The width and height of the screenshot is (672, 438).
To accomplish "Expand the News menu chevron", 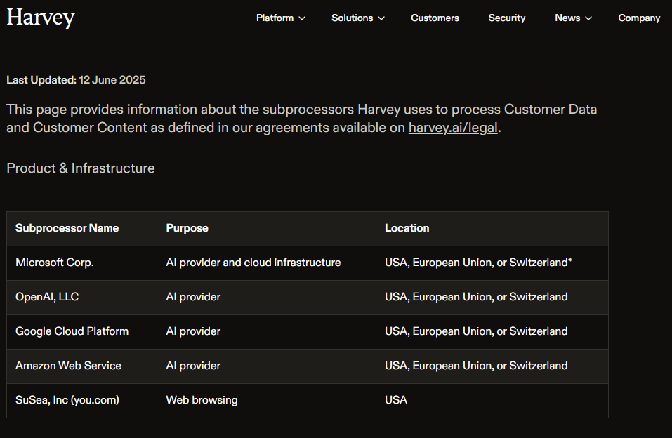I will 588,18.
